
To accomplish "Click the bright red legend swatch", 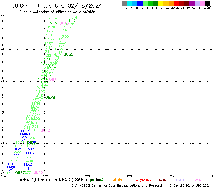I will (176, 3).
